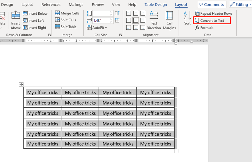Click Convert to Text
The height and width of the screenshot is (162, 252).
tap(212, 20)
